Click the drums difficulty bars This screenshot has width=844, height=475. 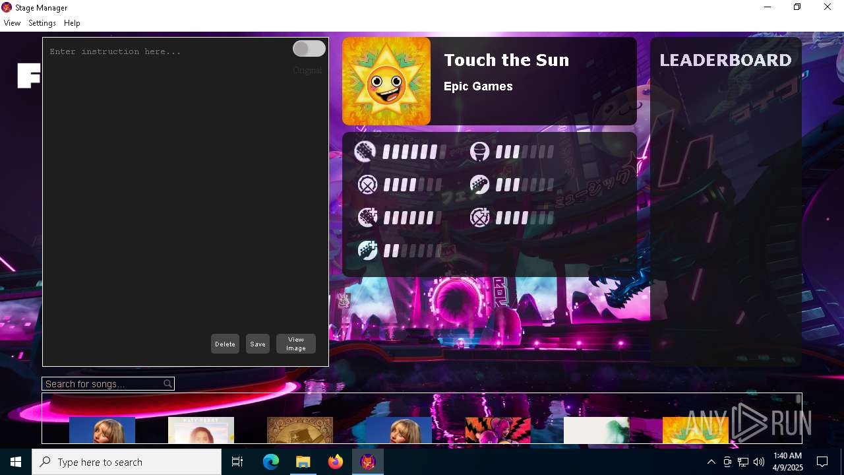412,185
